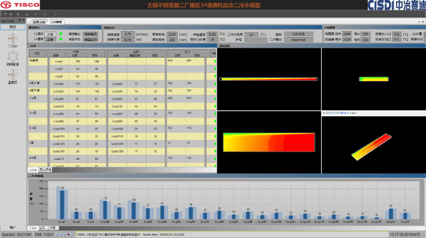
Task: Click the left arrow toolbar icon
Action: [35, 14]
